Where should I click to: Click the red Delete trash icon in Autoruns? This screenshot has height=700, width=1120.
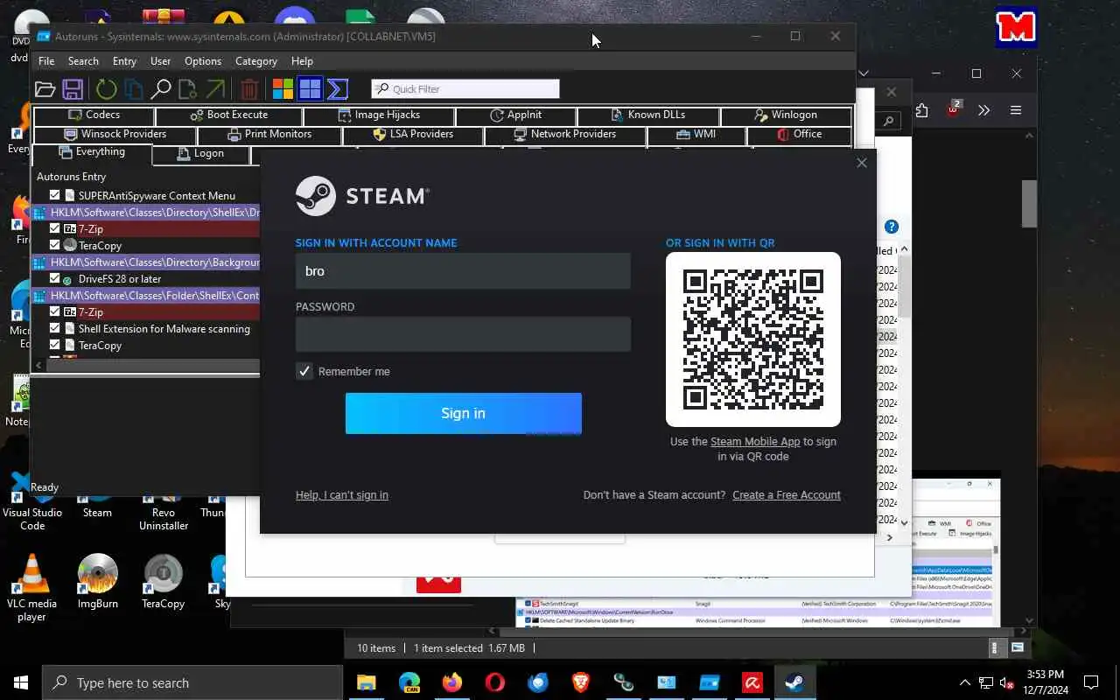249,89
